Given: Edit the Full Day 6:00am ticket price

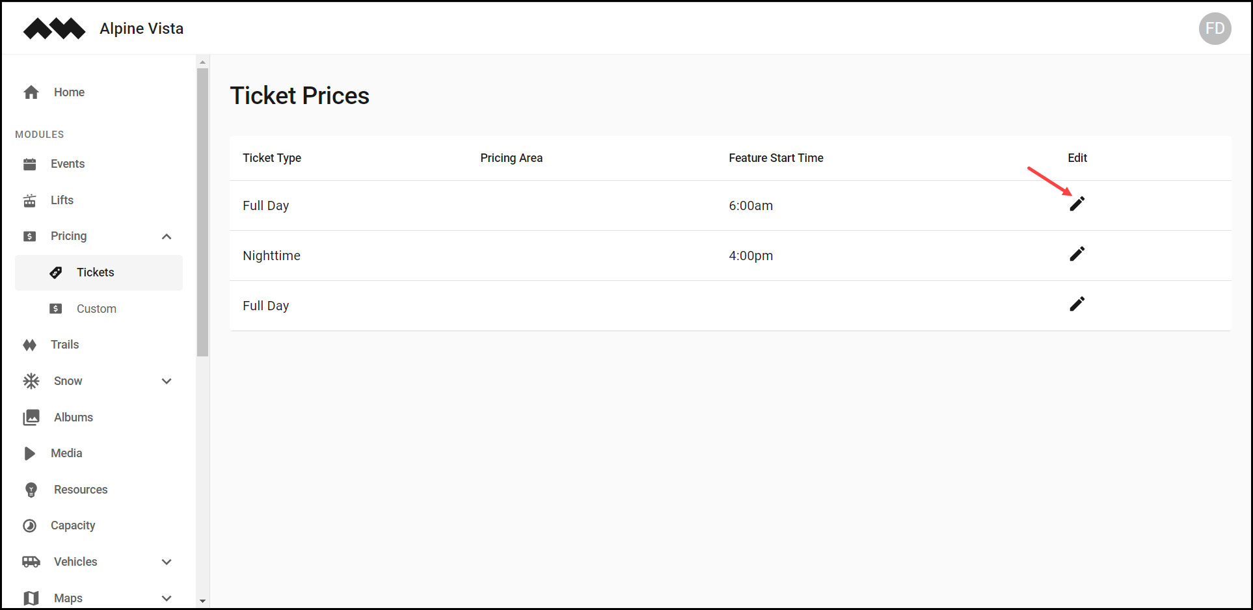Looking at the screenshot, I should coord(1077,204).
